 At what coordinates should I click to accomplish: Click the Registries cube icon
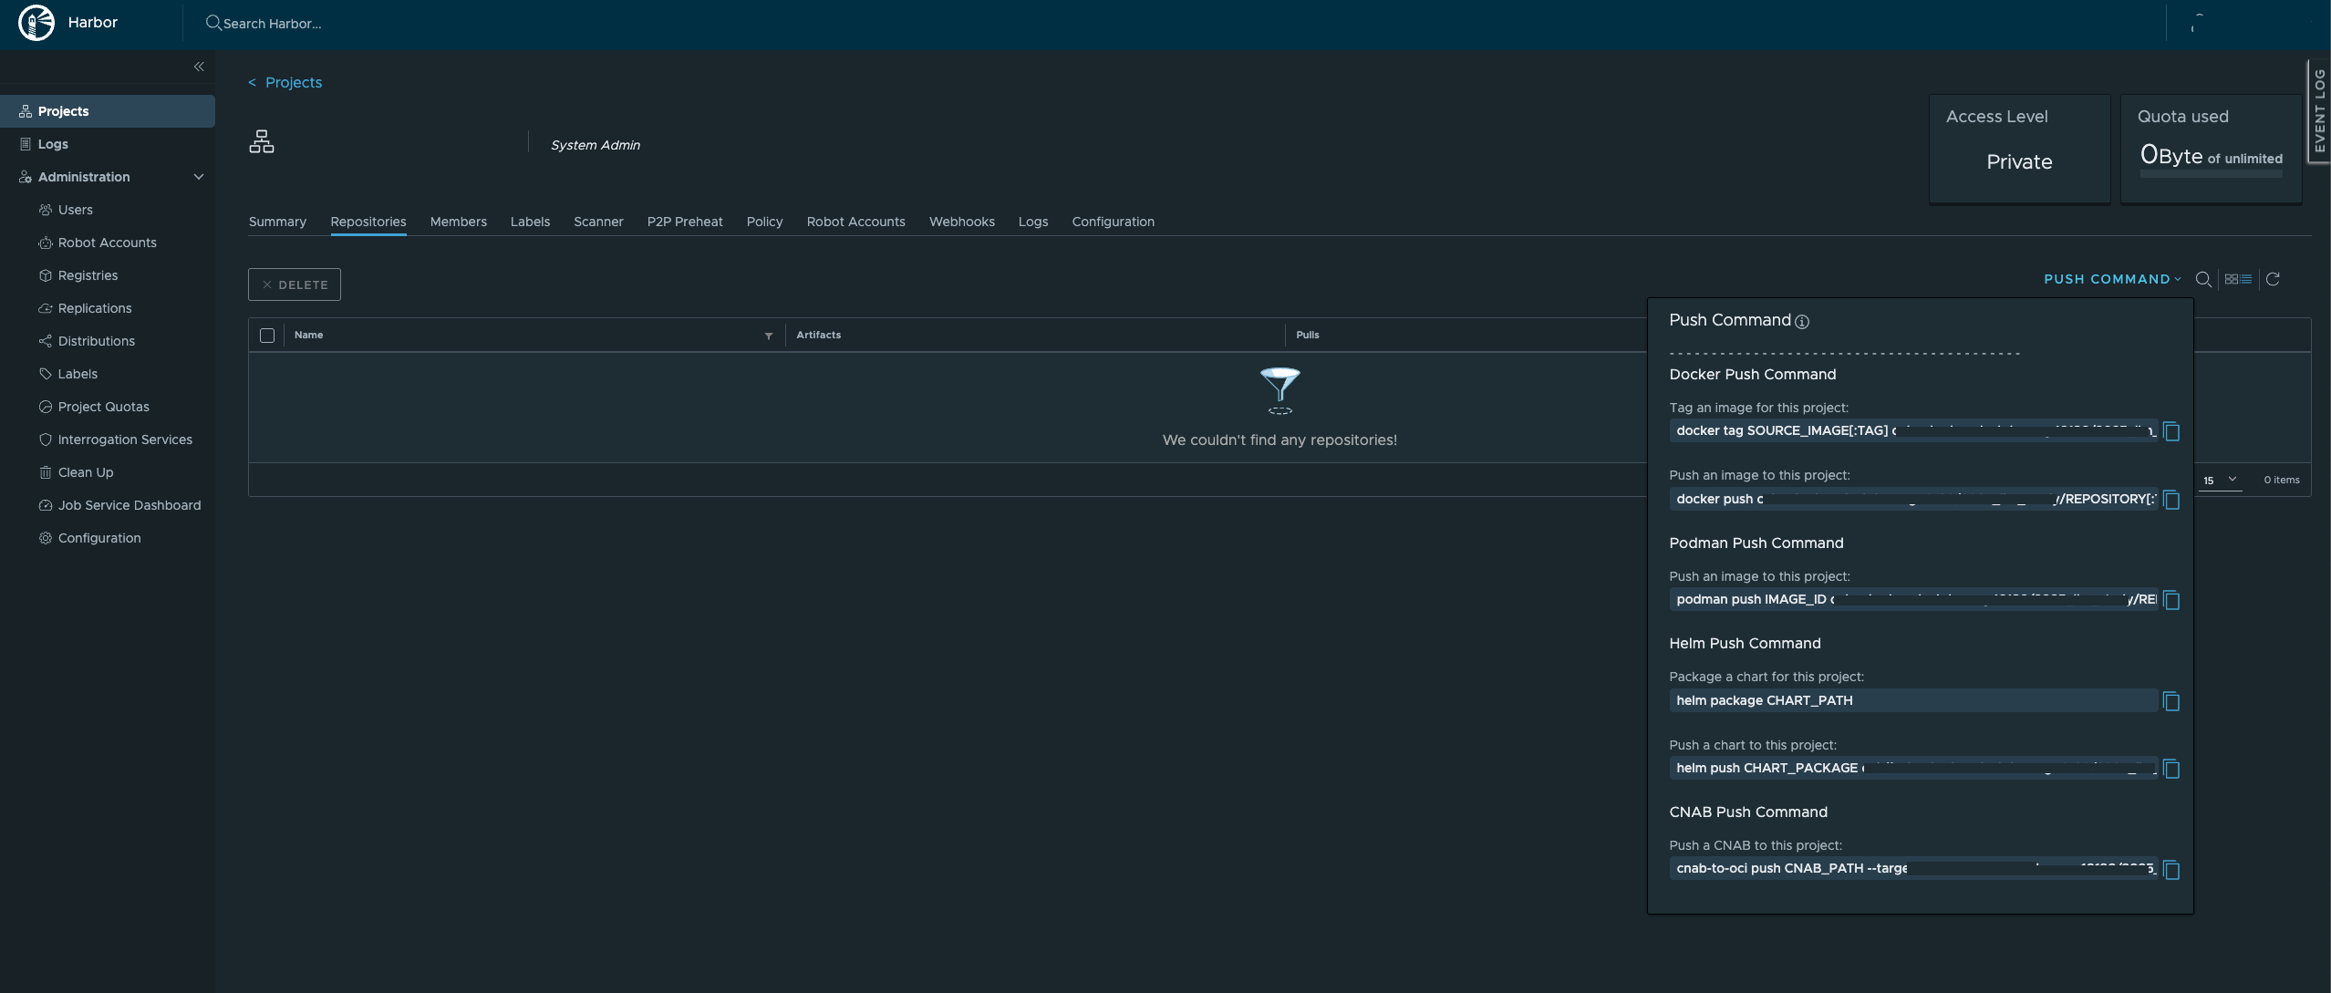(x=46, y=275)
